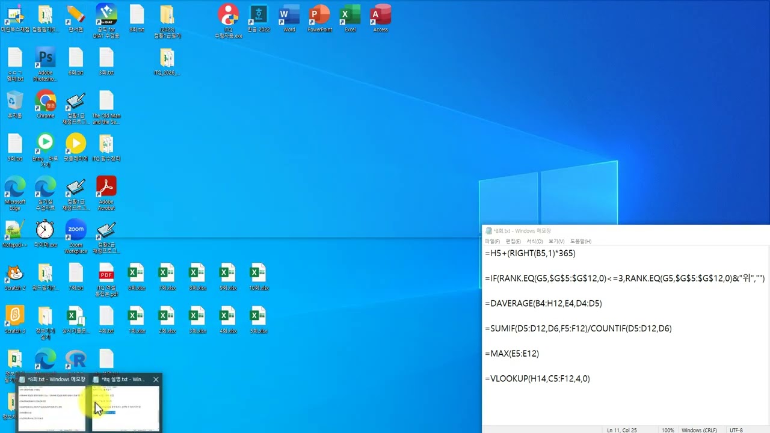Image resolution: width=770 pixels, height=433 pixels.
Task: Select the ITQ 함수정리 folder
Action: click(x=106, y=147)
